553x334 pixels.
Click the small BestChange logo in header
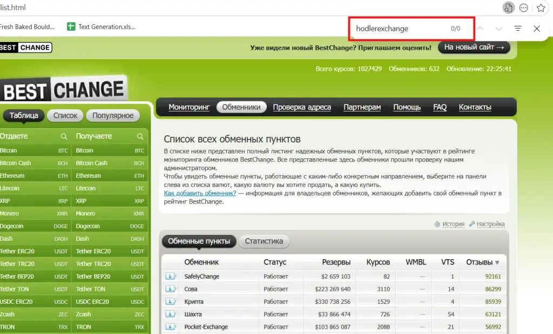26,47
